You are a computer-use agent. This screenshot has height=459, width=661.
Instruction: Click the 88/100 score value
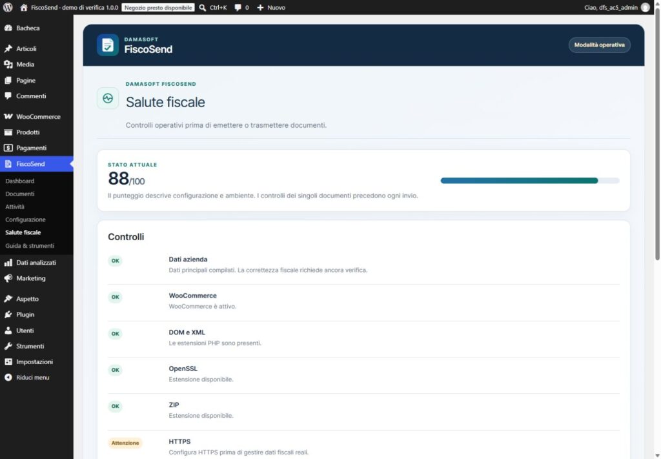point(126,179)
